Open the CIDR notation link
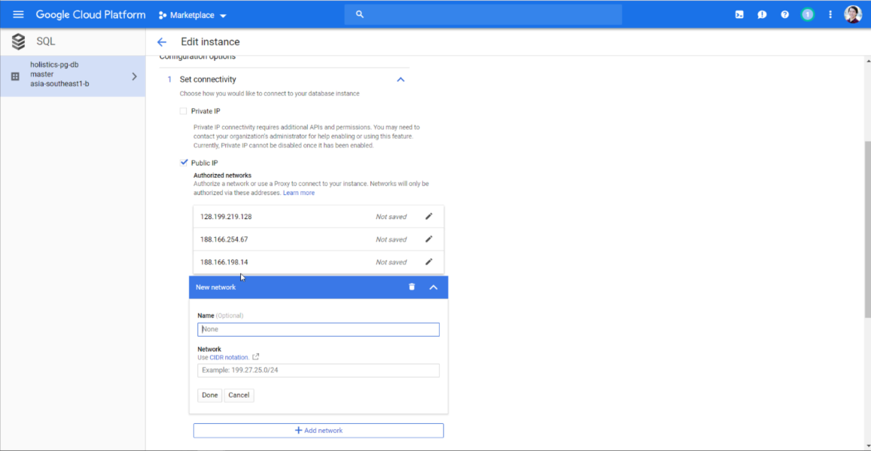 coord(229,357)
